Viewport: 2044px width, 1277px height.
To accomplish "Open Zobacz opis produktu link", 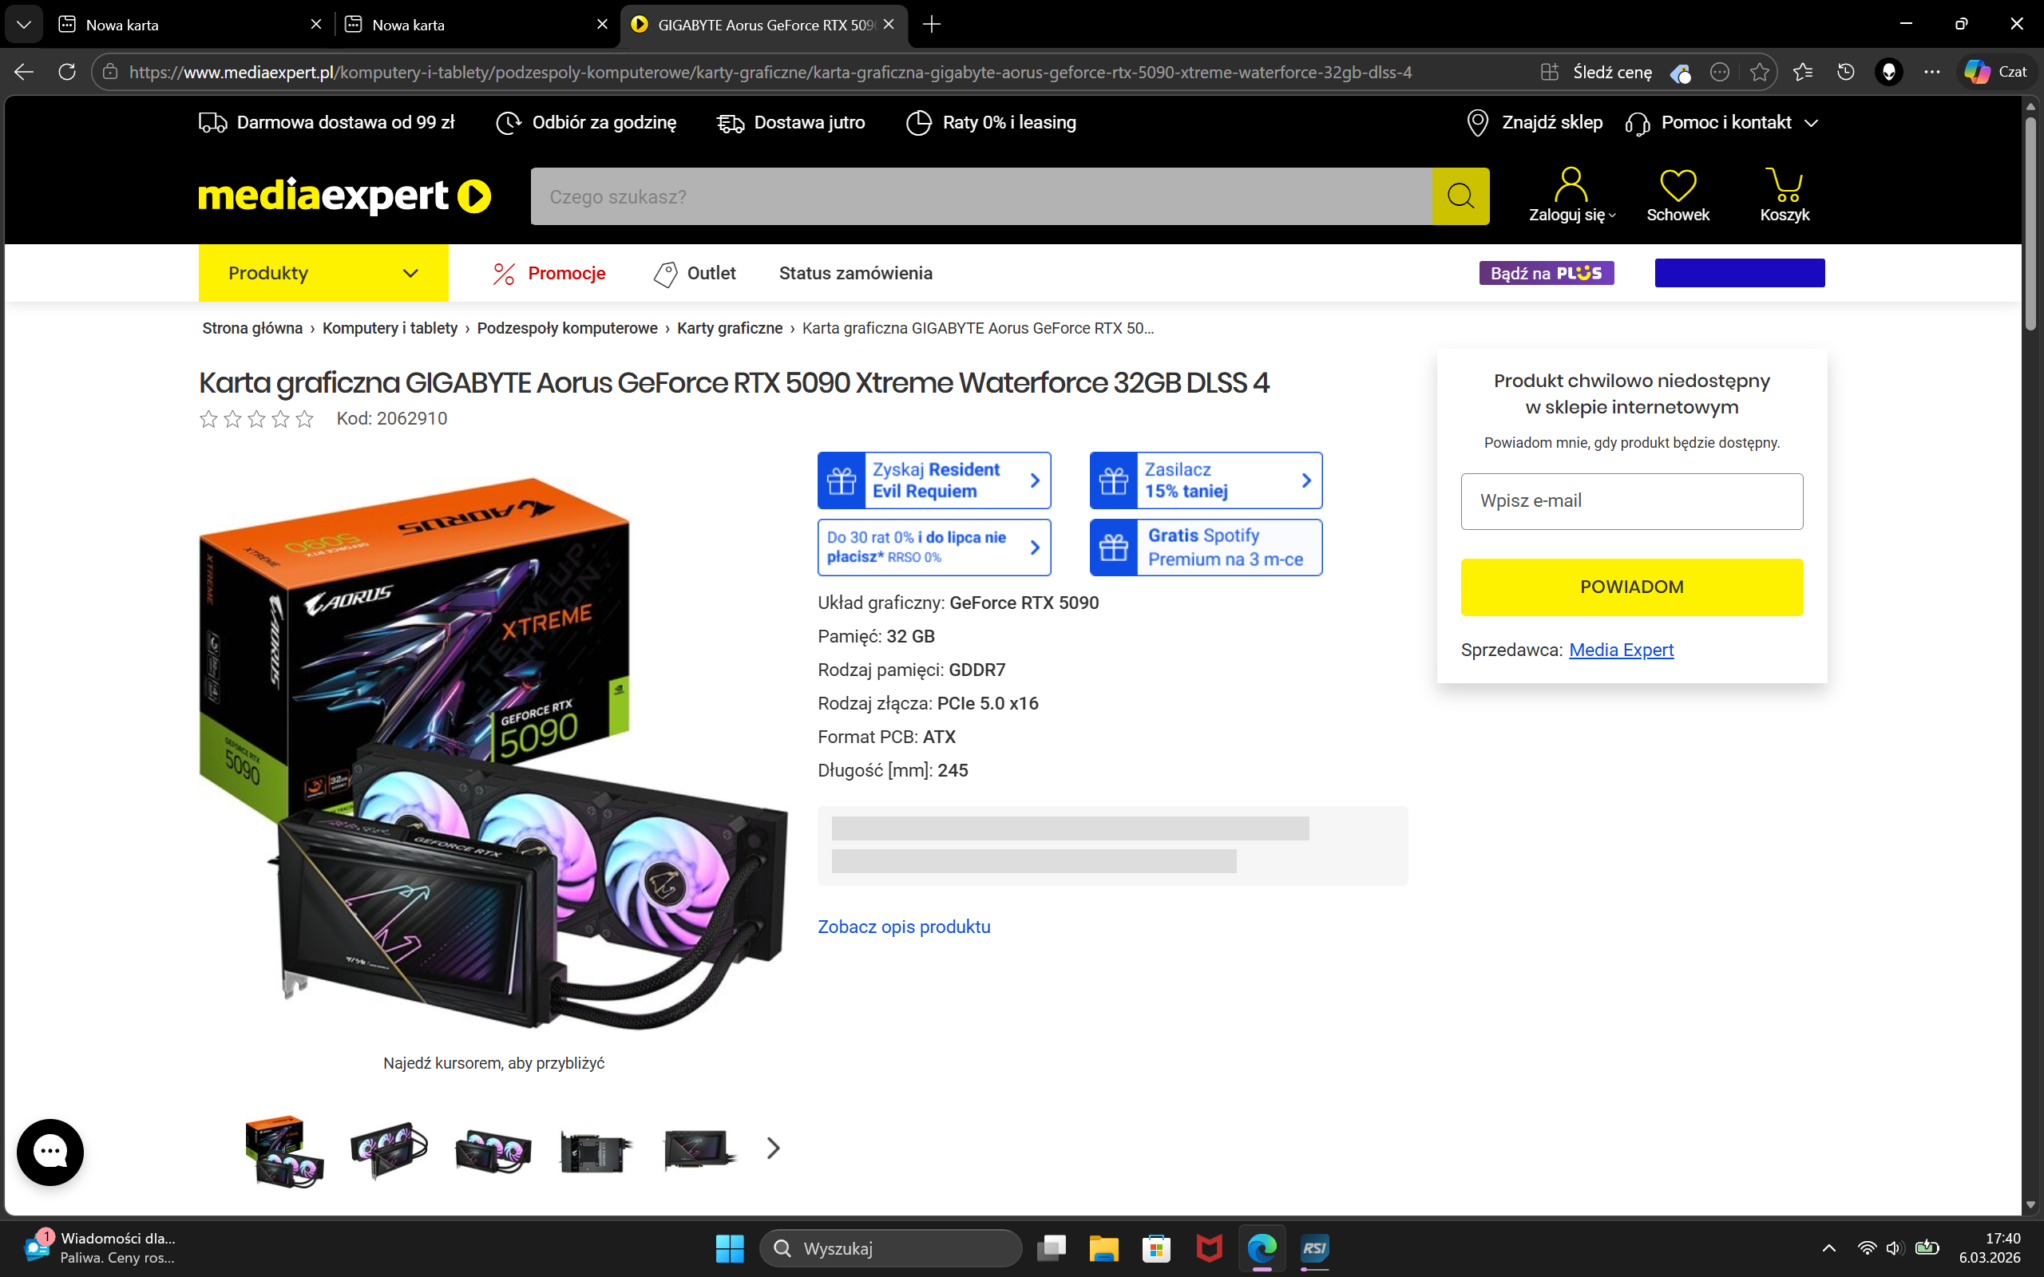I will (903, 927).
